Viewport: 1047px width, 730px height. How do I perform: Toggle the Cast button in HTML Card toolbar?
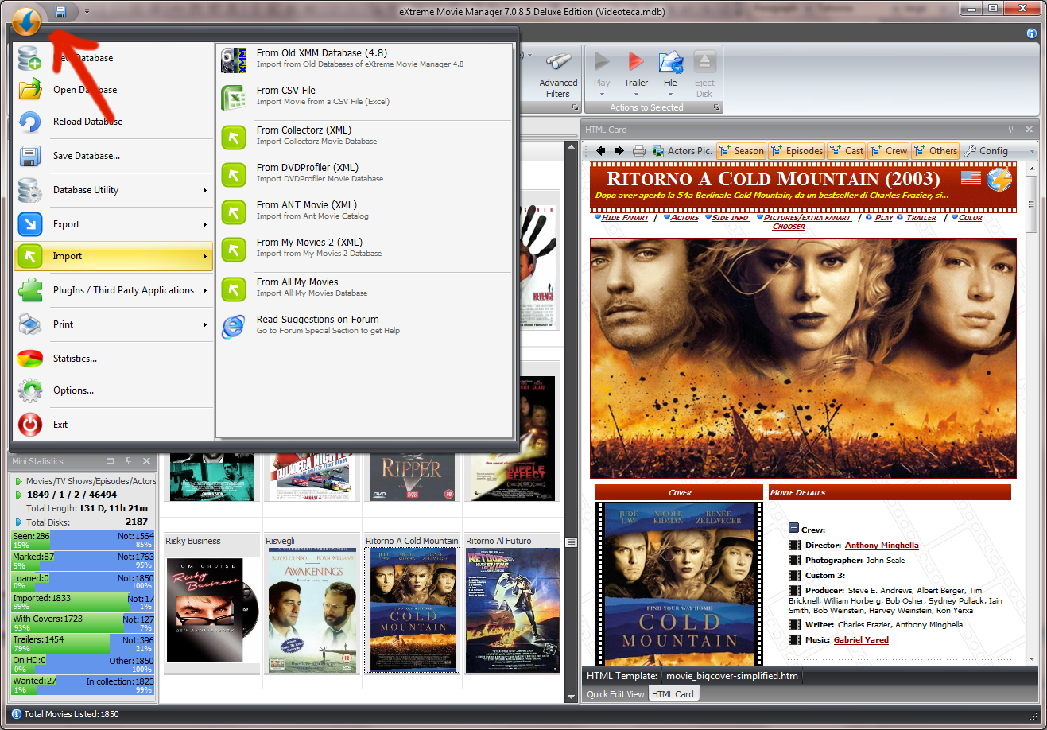click(x=847, y=150)
